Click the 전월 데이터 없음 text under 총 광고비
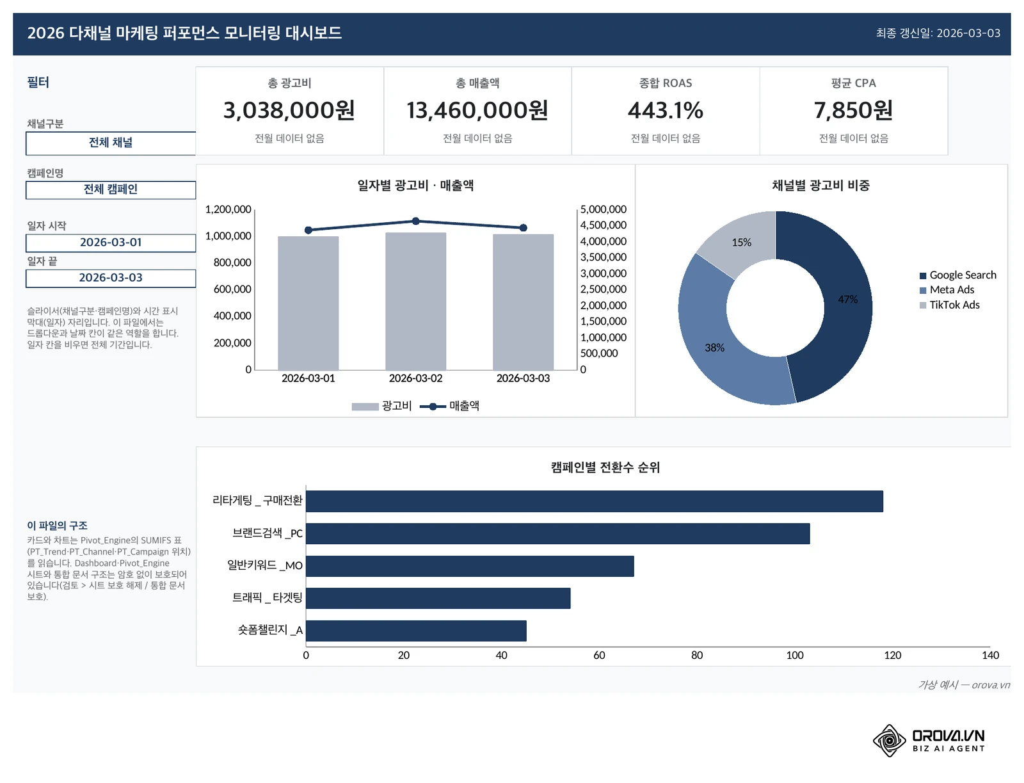This screenshot has width=1024, height=783. pos(289,138)
